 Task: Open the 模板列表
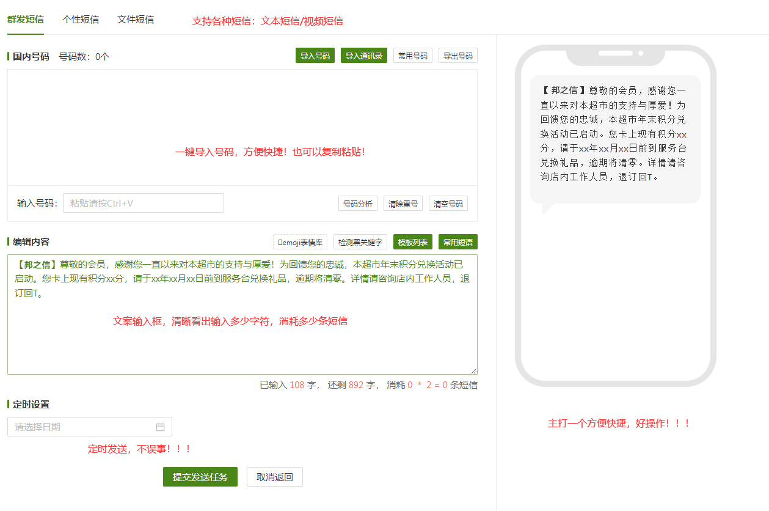click(x=413, y=242)
